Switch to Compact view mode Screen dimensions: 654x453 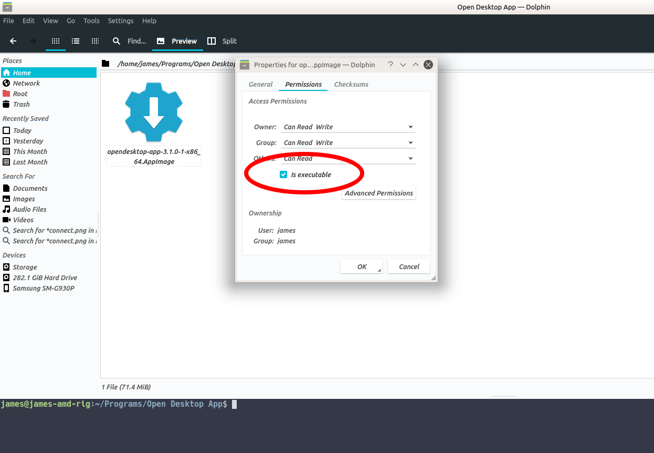(76, 41)
